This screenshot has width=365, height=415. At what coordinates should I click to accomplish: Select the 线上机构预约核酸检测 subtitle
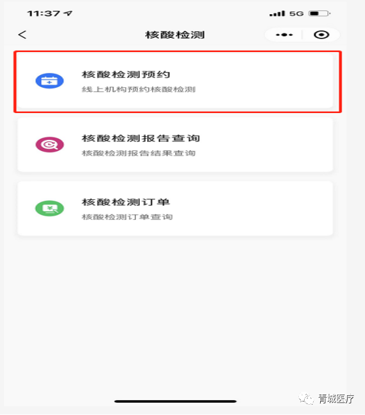[139, 89]
